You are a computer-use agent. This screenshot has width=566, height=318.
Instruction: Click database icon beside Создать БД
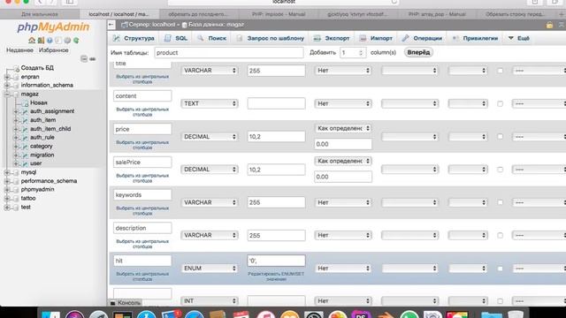(16, 68)
